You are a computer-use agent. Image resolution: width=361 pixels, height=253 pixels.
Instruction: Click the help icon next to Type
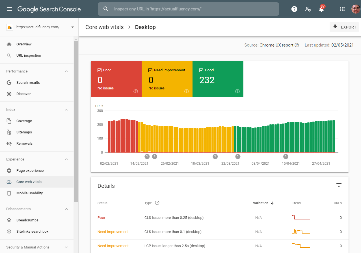point(157,203)
